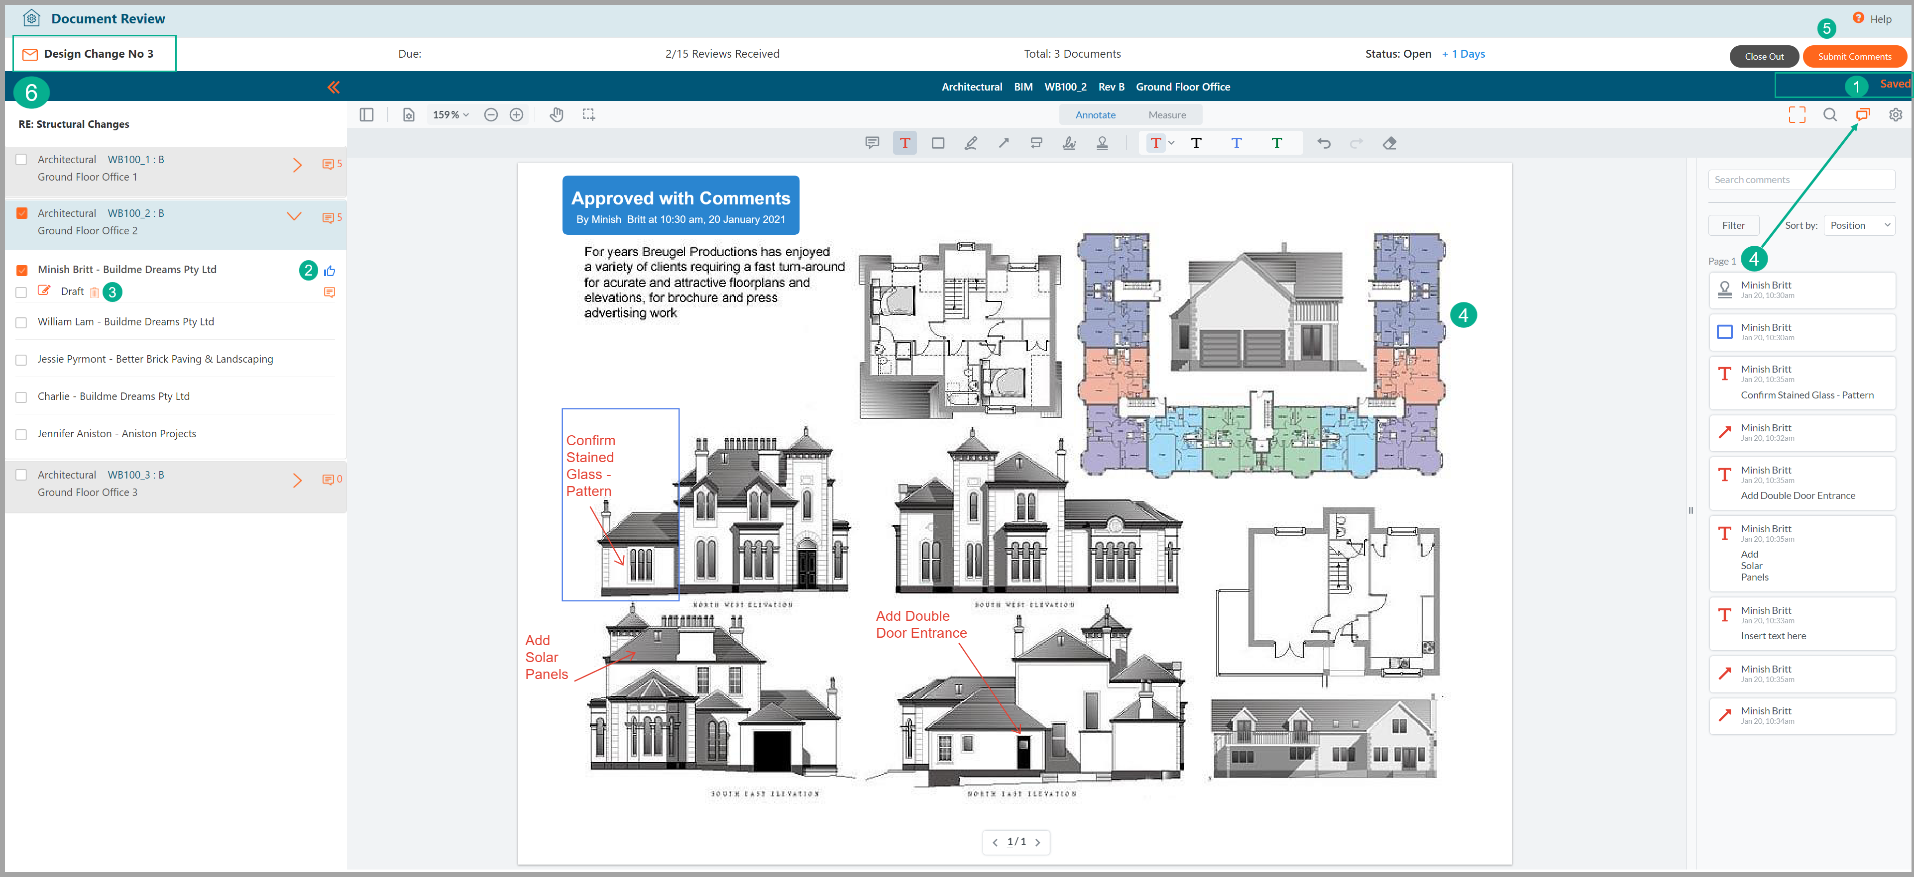1914x877 pixels.
Task: Collapse the left panel with double chevron
Action: pos(334,88)
